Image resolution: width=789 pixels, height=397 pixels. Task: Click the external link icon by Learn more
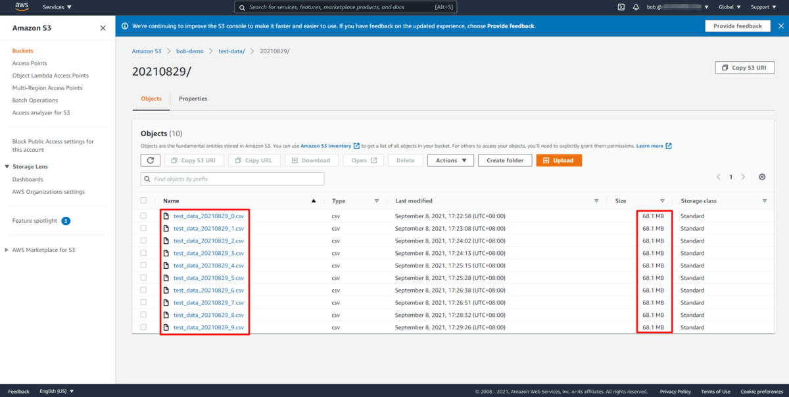pos(669,146)
